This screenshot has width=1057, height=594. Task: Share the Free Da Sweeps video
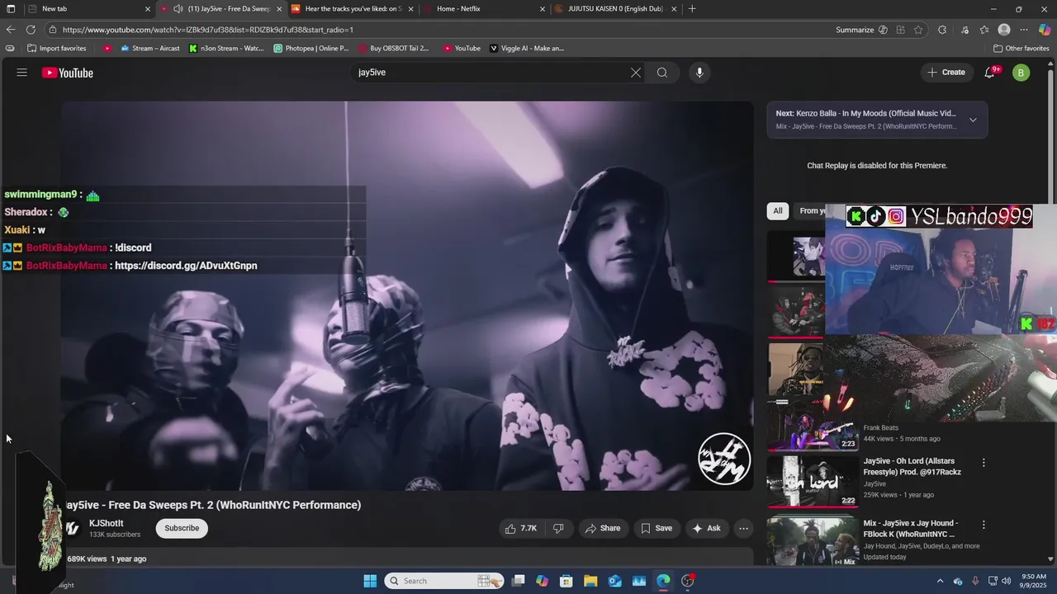coord(603,528)
